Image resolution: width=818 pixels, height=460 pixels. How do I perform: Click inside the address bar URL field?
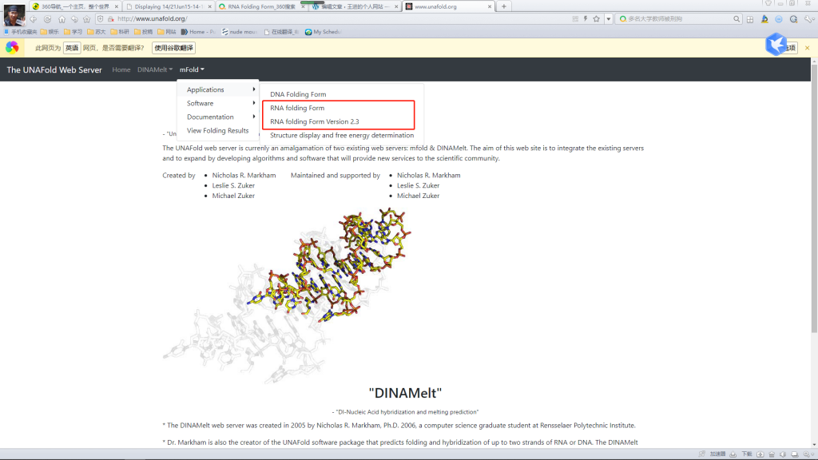(x=320, y=18)
